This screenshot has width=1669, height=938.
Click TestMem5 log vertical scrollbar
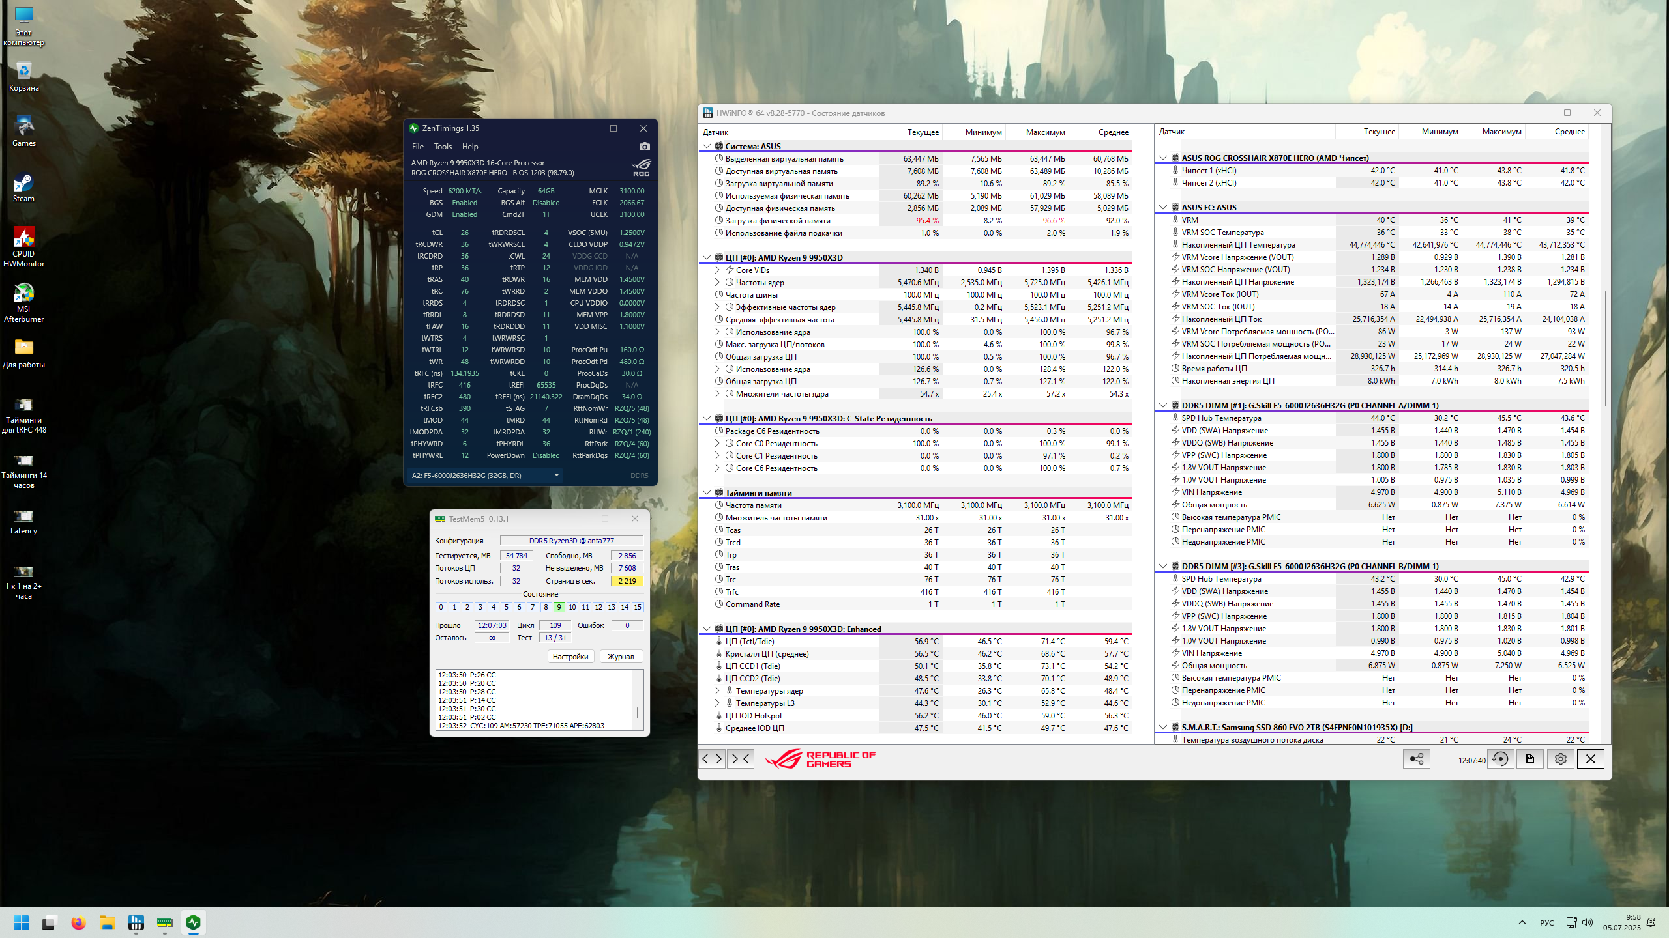[637, 712]
